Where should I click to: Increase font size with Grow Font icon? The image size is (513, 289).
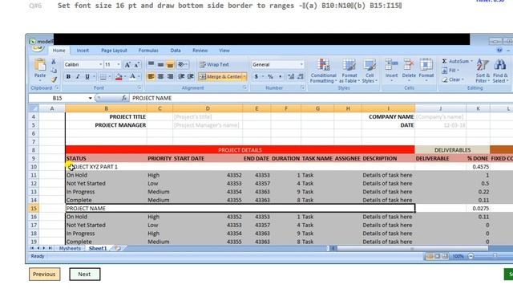pyautogui.click(x=127, y=64)
